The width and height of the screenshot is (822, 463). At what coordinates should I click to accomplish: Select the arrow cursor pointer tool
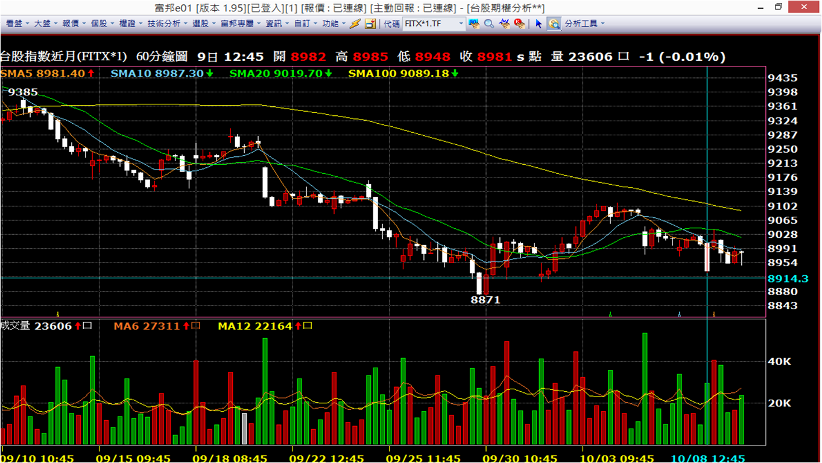click(539, 24)
